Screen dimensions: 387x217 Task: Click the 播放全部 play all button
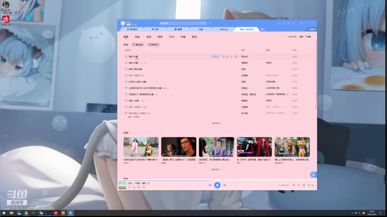coord(138,45)
